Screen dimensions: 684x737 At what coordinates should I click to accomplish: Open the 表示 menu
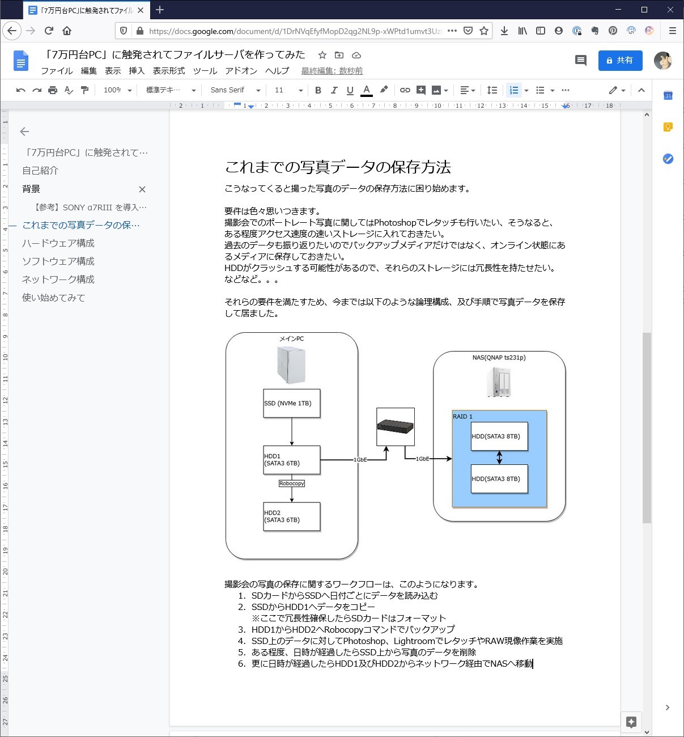(113, 71)
